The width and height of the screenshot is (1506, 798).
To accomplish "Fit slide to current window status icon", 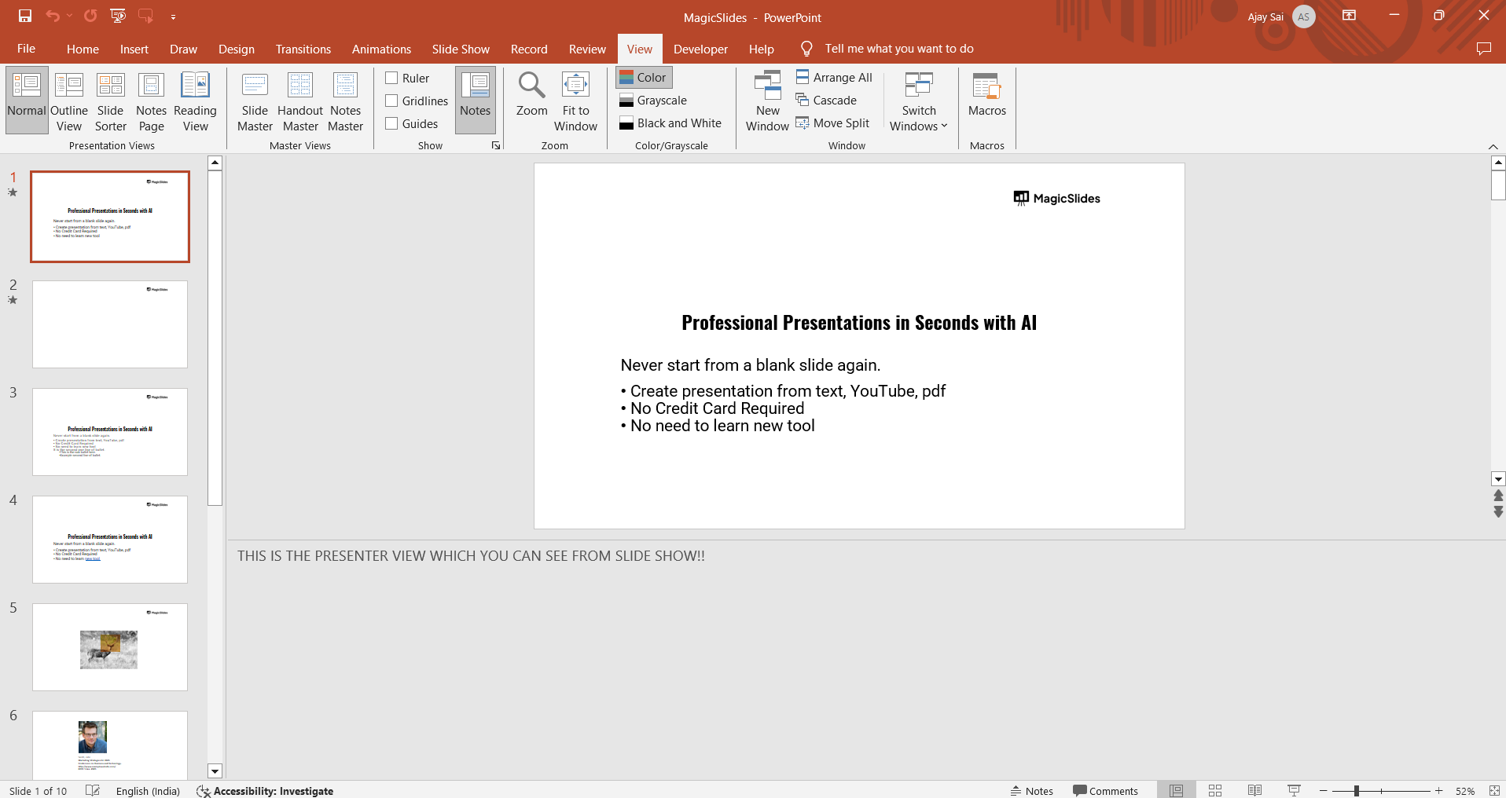I will click(x=1494, y=790).
